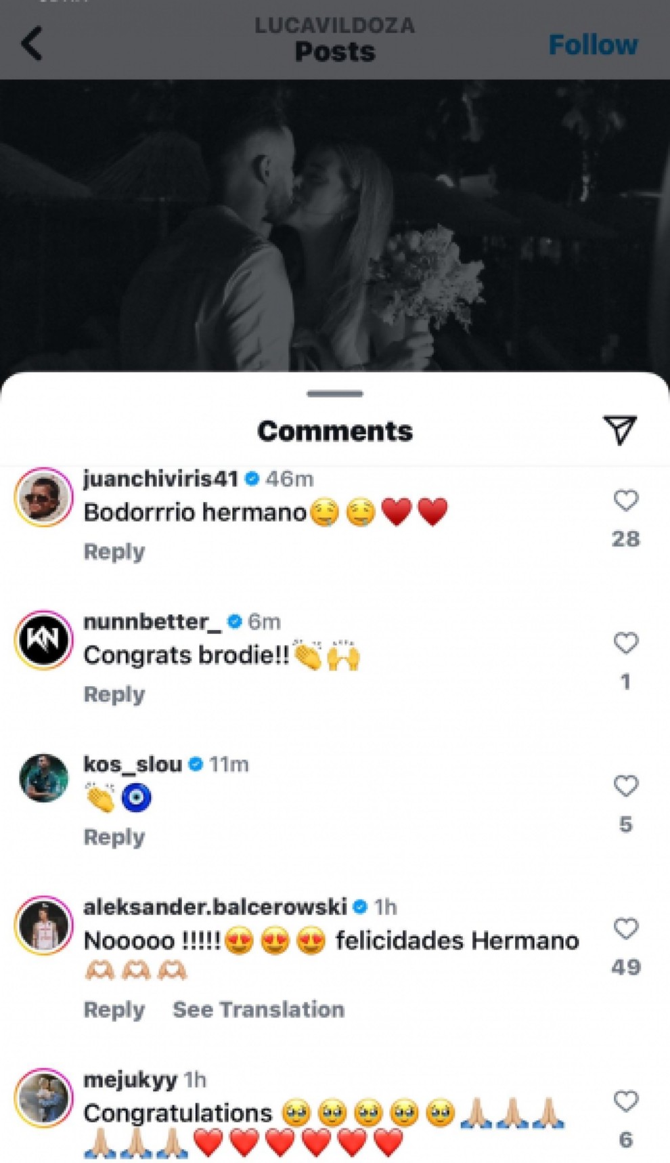The height and width of the screenshot is (1163, 670).
Task: Open aleksander.balcerowski's profile avatar
Action: pyautogui.click(x=44, y=925)
